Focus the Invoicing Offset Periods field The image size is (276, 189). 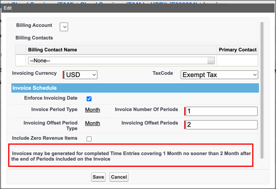(221, 125)
